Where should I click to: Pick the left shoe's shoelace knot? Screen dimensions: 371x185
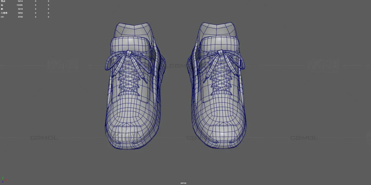click(x=129, y=53)
